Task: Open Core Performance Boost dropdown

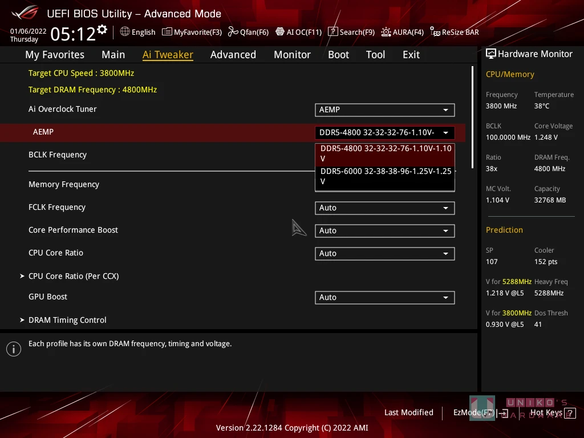Action: (x=385, y=230)
